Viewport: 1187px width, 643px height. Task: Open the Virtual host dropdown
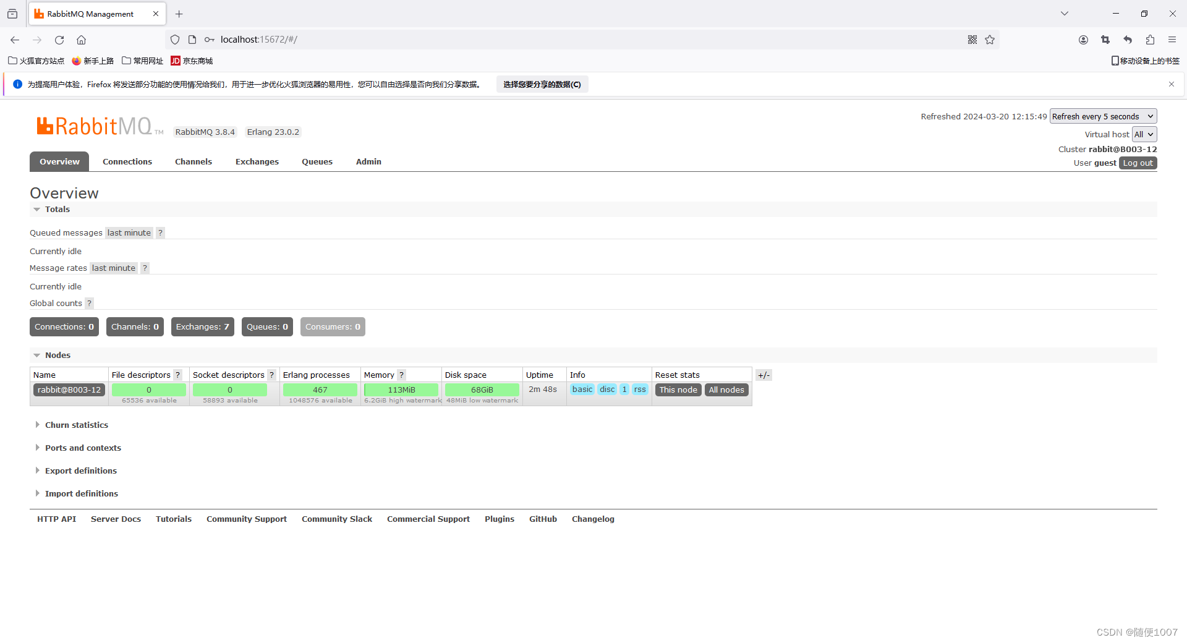point(1144,134)
